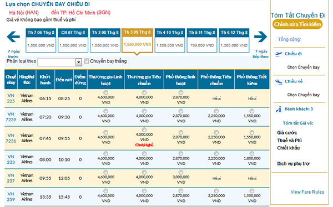Select Th 7 06 Thg 8 date tab

click(x=41, y=40)
